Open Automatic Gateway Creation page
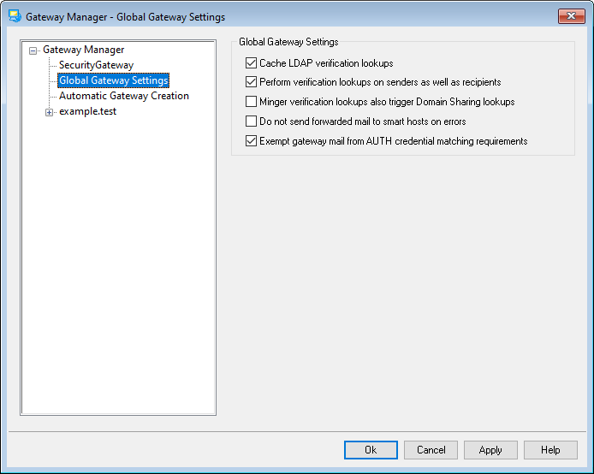 click(123, 96)
